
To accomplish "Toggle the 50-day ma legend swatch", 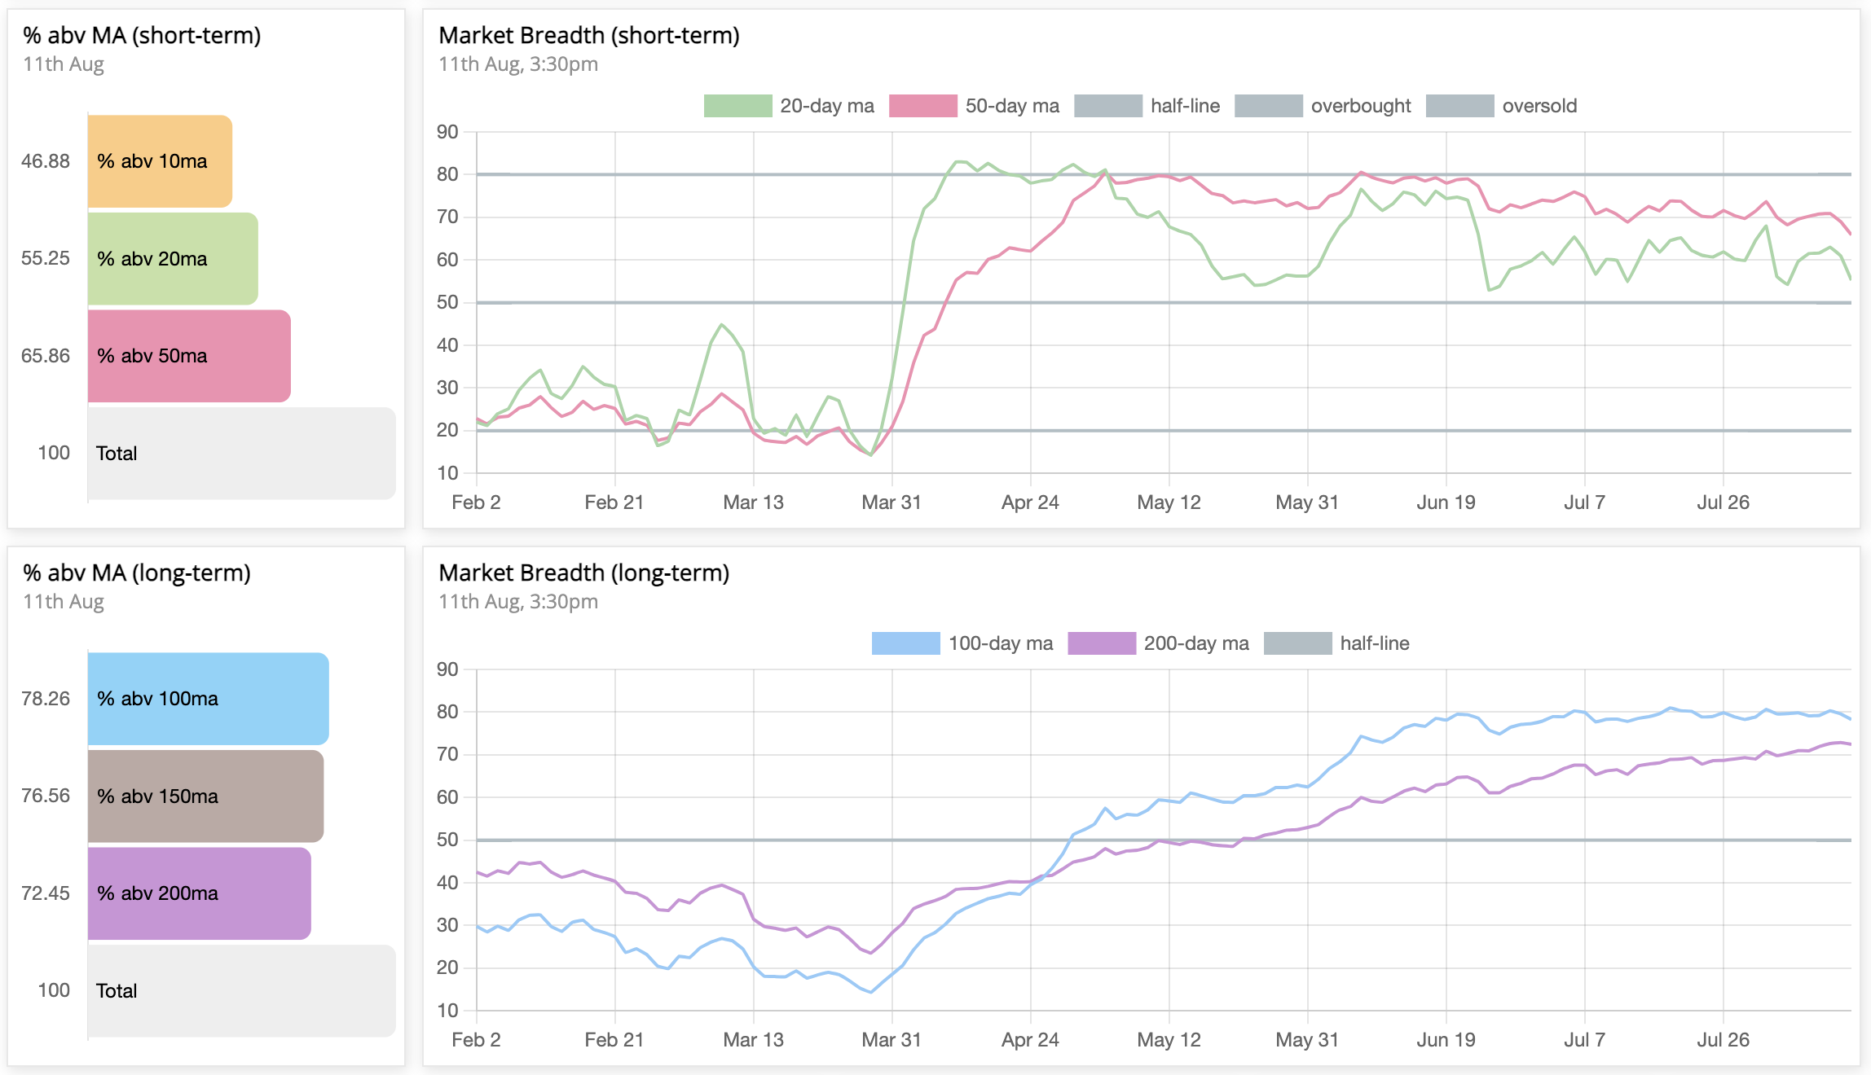I will tap(922, 106).
